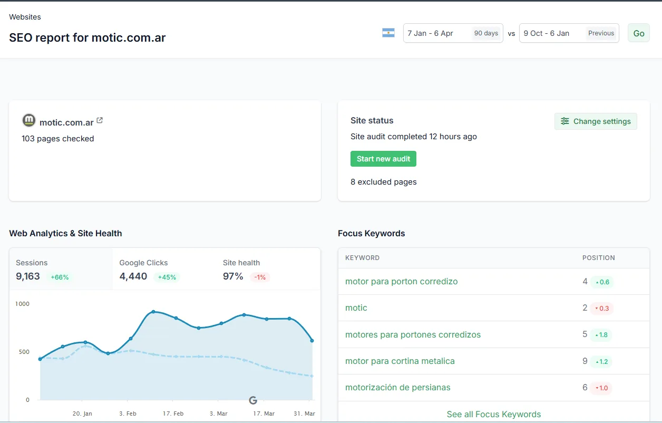Select the Sessions tab
Viewport: 662px width, 423px height.
point(61,269)
